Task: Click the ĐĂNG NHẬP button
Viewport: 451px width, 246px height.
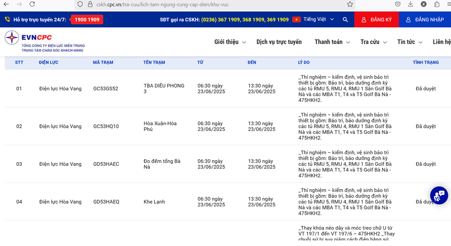Action: [425, 20]
